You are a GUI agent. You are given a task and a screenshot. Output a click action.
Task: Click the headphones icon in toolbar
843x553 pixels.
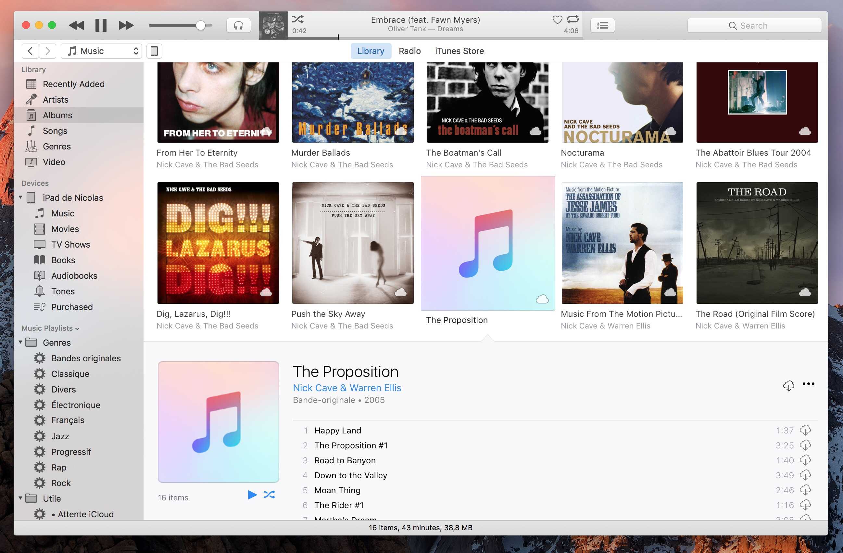[237, 25]
